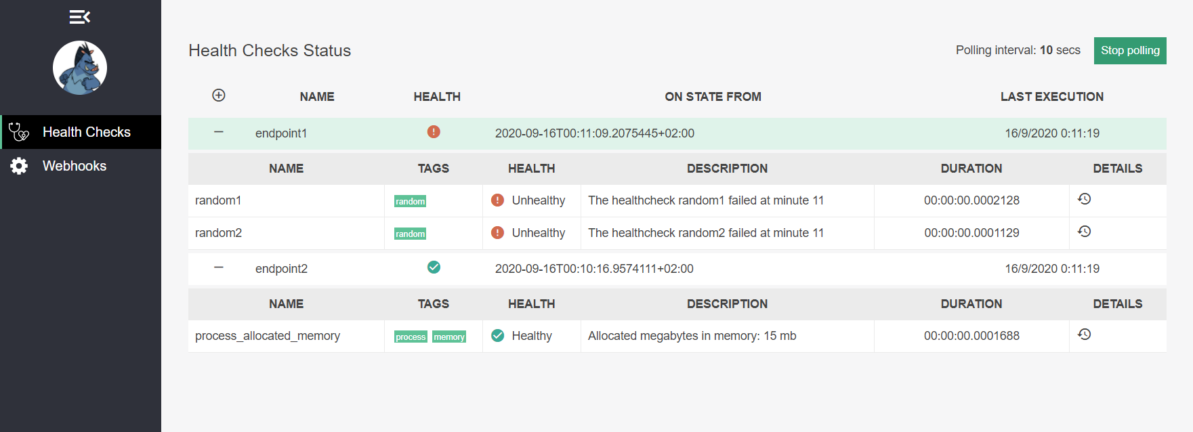Viewport: 1193px width, 432px height.
Task: Click the random tag badge on random1
Action: 410,201
